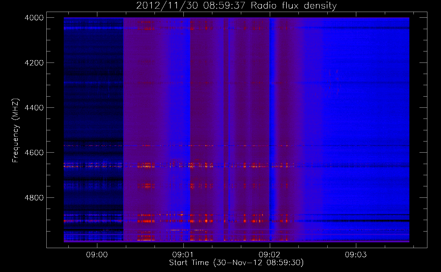Click the 4600 frequency tick label
Viewport: 441px width, 272px height.
[x=34, y=153]
